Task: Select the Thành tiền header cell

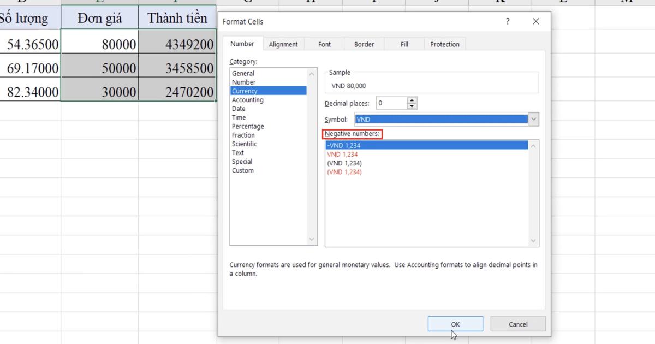Action: coord(177,17)
